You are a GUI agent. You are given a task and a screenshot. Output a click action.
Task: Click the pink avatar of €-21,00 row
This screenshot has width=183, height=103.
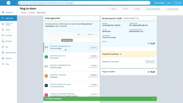click(46, 95)
